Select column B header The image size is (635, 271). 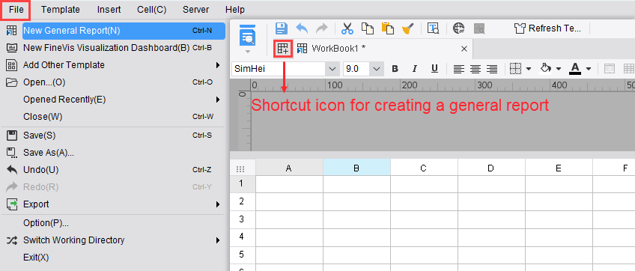coord(356,168)
